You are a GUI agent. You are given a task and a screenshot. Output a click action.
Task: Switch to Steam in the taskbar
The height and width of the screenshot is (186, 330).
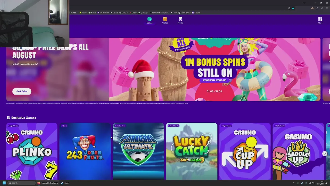click(65, 183)
